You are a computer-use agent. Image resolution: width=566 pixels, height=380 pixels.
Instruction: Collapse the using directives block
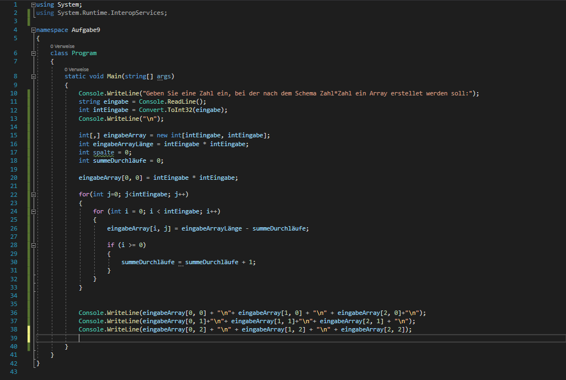pyautogui.click(x=34, y=4)
